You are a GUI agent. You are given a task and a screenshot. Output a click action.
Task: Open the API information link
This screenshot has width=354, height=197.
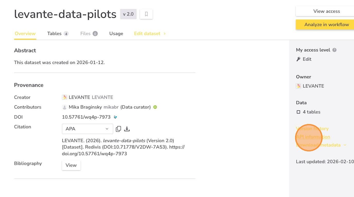coord(313,137)
